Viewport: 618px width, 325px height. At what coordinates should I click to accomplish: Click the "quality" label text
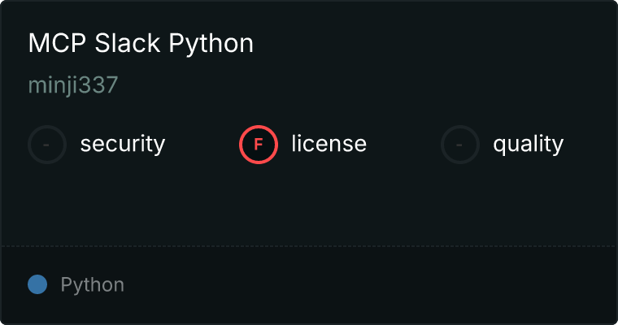(528, 145)
